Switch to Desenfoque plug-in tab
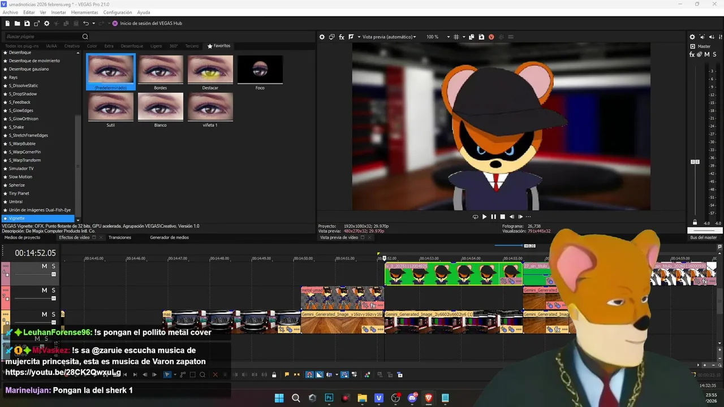 click(x=132, y=46)
